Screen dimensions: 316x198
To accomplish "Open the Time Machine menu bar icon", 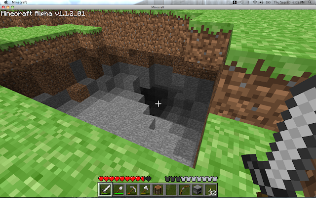I will pyautogui.click(x=242, y=2).
